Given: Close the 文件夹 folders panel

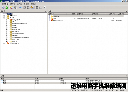Looking at the screenshot, I should point(46,11).
